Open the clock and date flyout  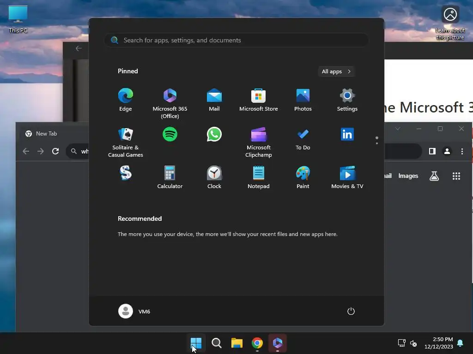pyautogui.click(x=439, y=343)
